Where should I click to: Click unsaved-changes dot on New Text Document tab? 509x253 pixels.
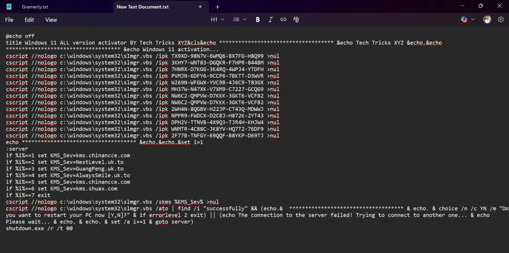[200, 7]
